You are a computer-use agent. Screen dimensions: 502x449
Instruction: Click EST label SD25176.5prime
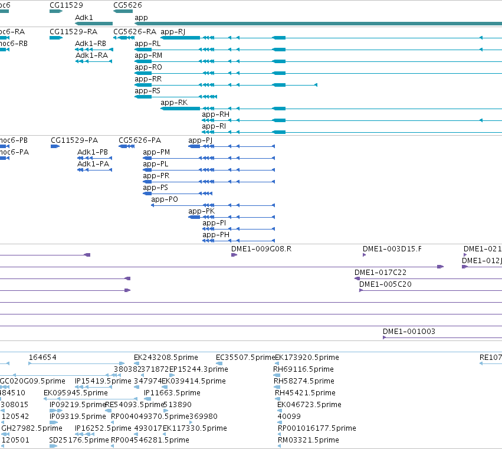coord(79,441)
